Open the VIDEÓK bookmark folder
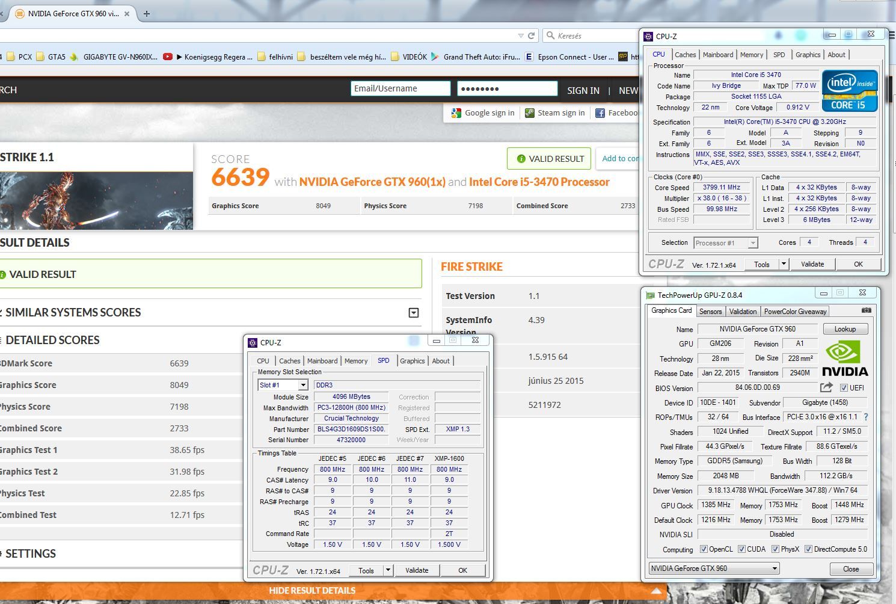The width and height of the screenshot is (896, 604). tap(408, 57)
